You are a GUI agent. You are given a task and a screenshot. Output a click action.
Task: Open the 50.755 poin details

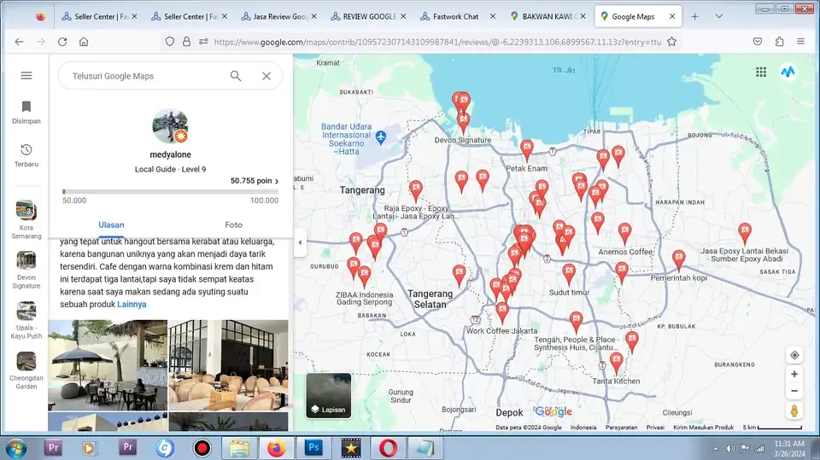pos(255,181)
